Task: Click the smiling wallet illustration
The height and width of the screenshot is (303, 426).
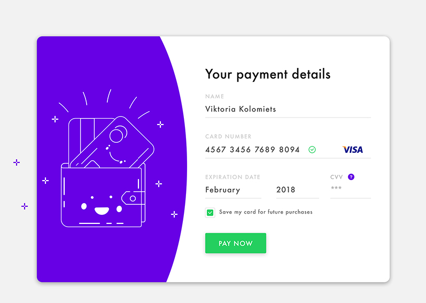Action: 103,195
